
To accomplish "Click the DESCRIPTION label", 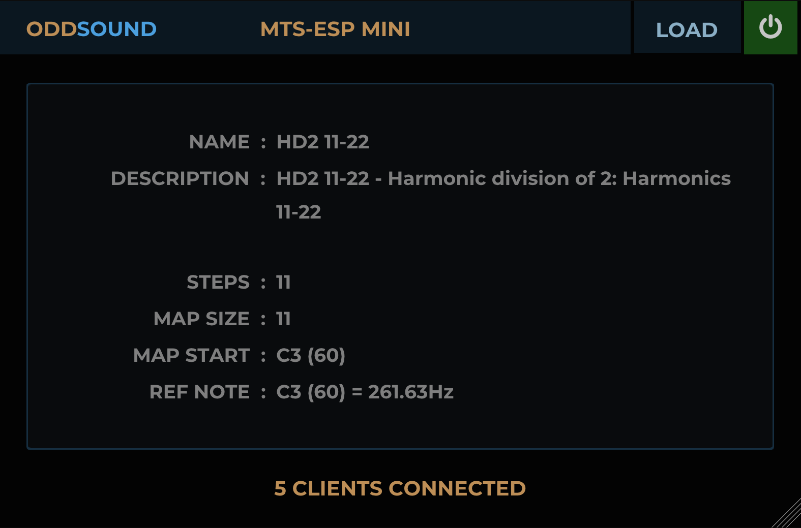I will point(180,178).
